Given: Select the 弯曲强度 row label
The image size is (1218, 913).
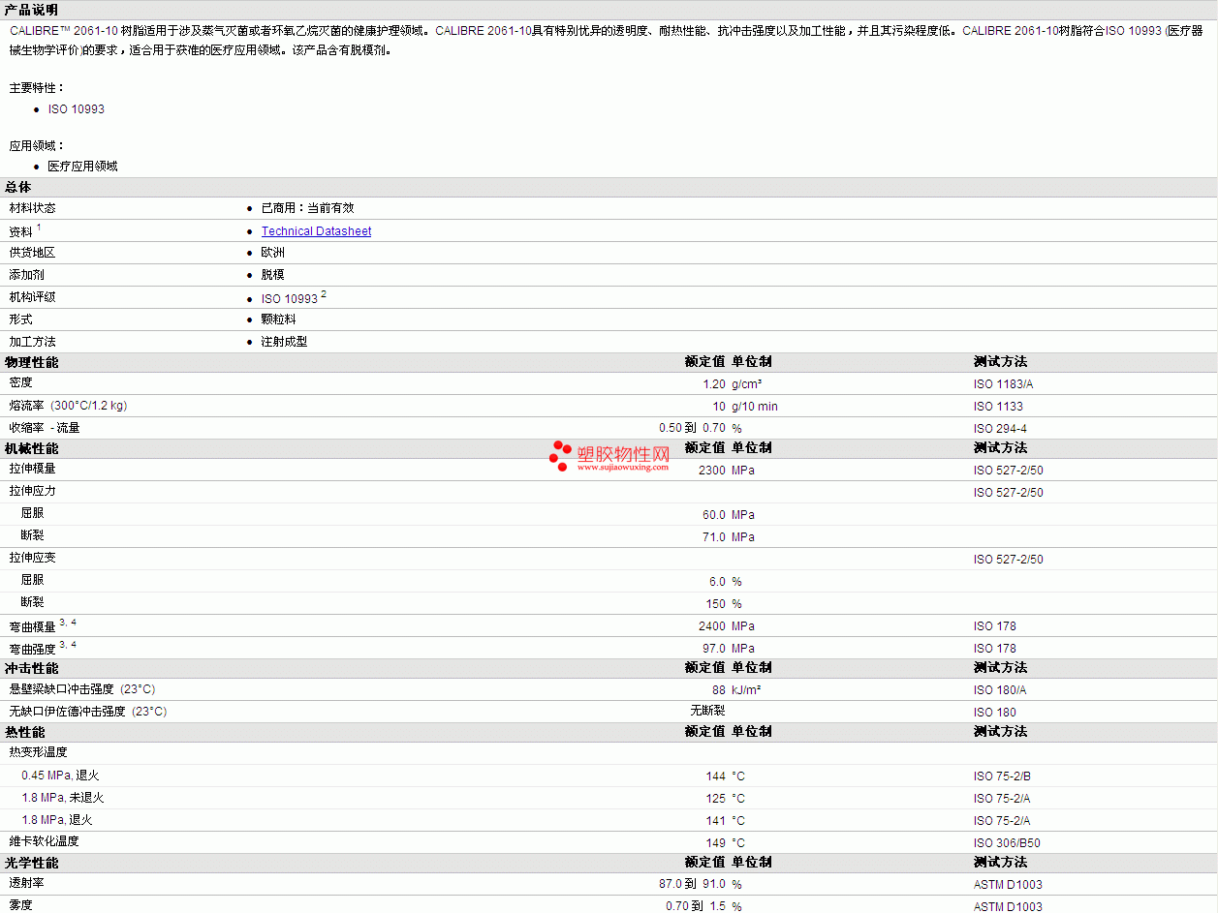Looking at the screenshot, I should pos(33,649).
